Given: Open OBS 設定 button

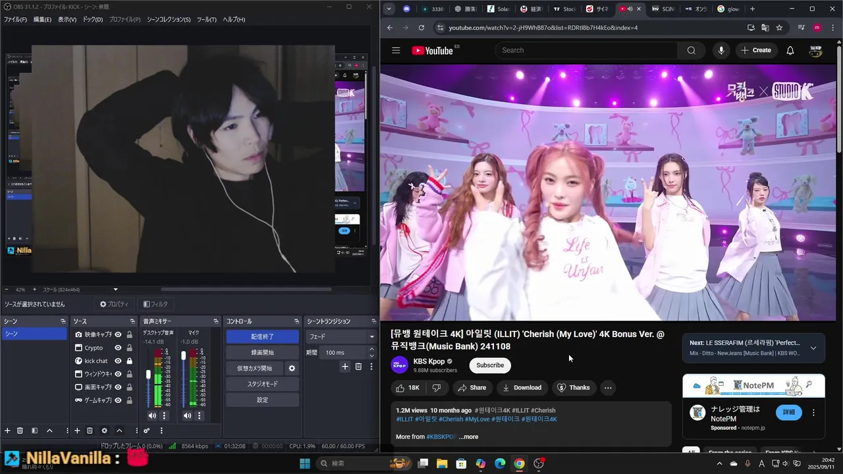Looking at the screenshot, I should pos(262,400).
